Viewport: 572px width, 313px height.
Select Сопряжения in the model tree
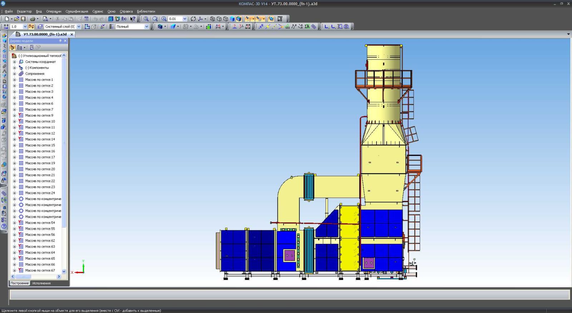pos(35,74)
